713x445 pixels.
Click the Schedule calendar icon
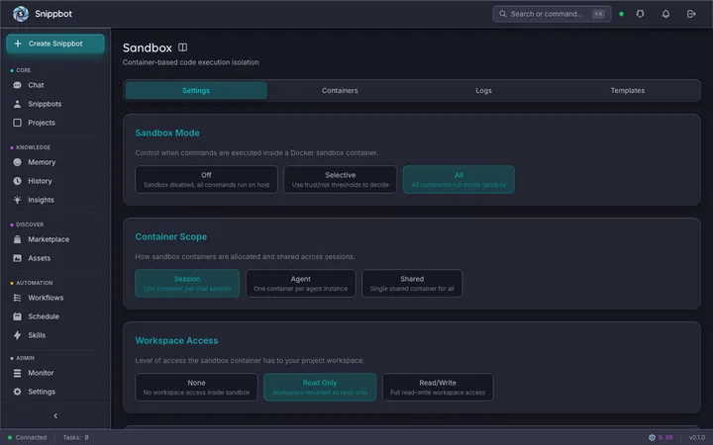[17, 316]
